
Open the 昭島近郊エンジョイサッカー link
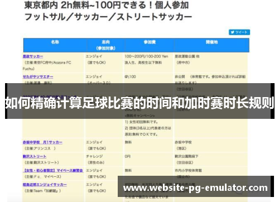[x=45, y=185]
